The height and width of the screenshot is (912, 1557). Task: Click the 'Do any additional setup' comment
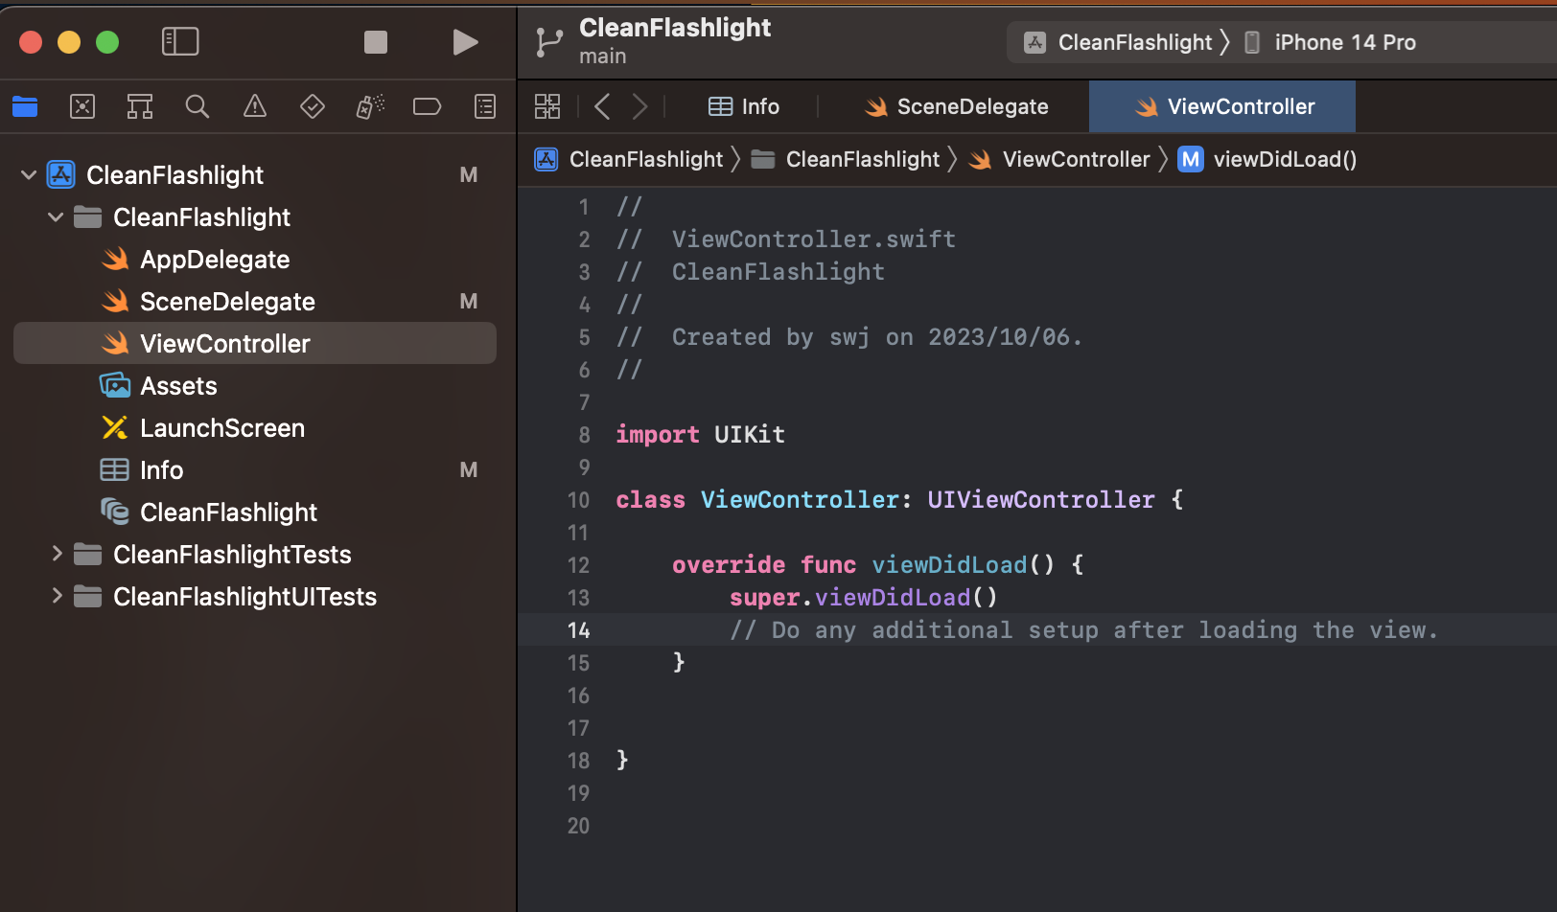point(1084,630)
